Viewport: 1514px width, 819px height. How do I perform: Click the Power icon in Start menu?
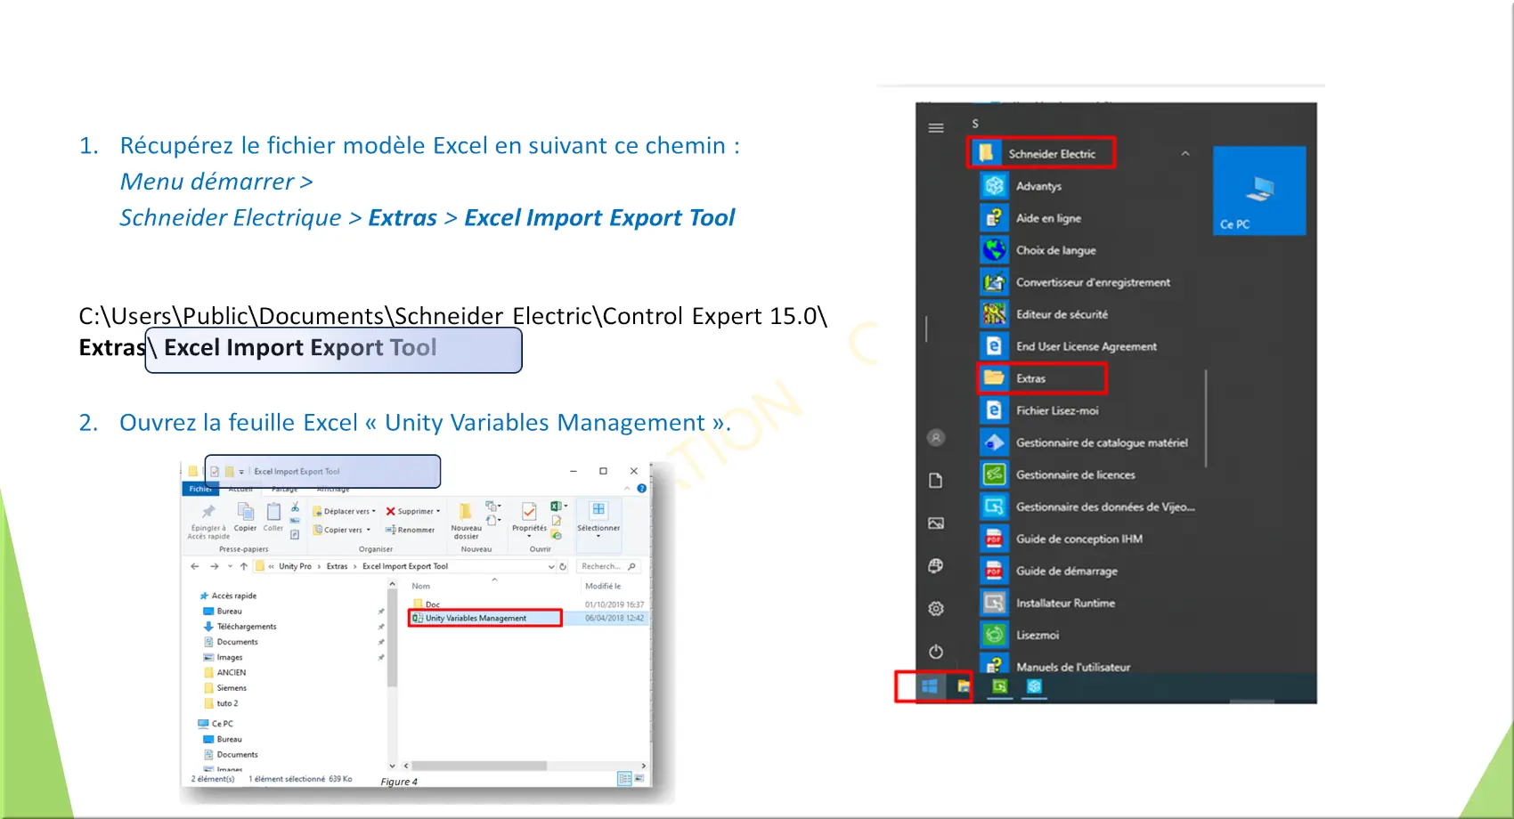click(x=936, y=652)
